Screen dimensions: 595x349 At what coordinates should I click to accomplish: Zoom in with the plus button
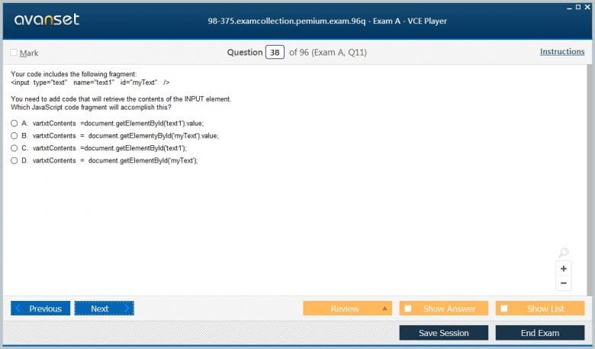point(564,269)
